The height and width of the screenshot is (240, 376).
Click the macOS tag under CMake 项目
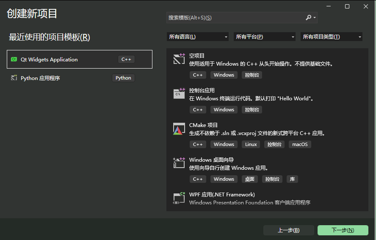[x=300, y=144]
